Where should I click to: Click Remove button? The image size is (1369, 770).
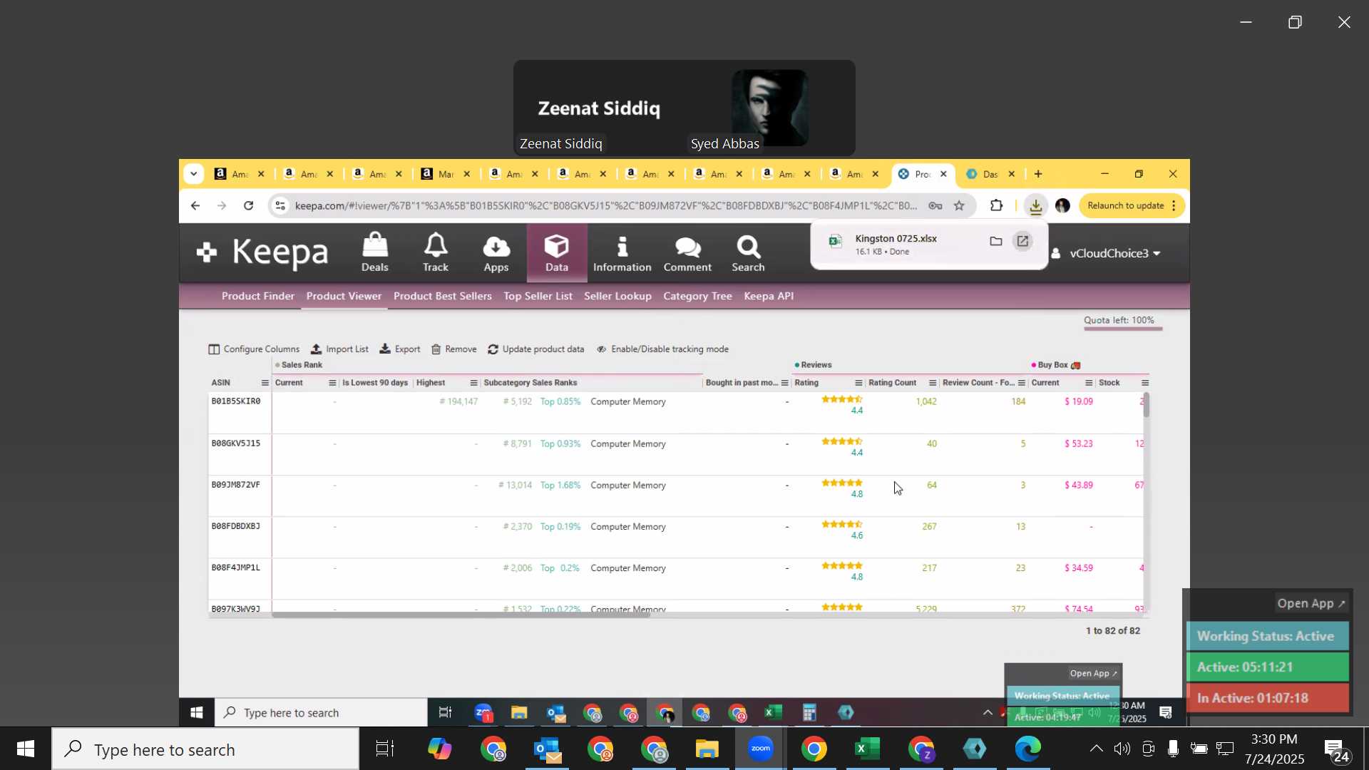tap(453, 349)
